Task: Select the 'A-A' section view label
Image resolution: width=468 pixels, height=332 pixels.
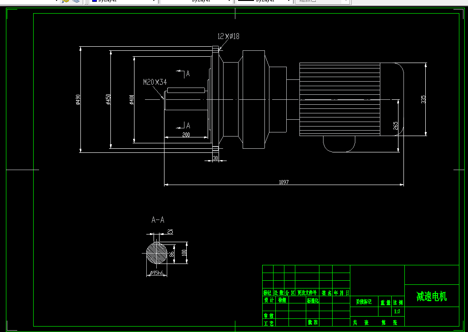Action: click(158, 220)
